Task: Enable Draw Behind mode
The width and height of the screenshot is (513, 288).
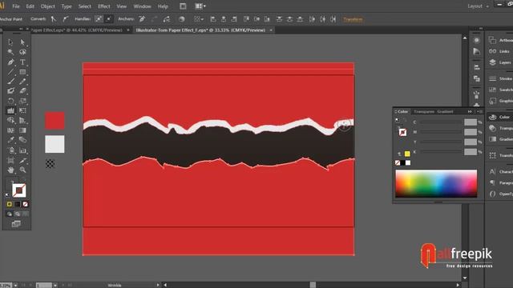Action: tap(18, 214)
